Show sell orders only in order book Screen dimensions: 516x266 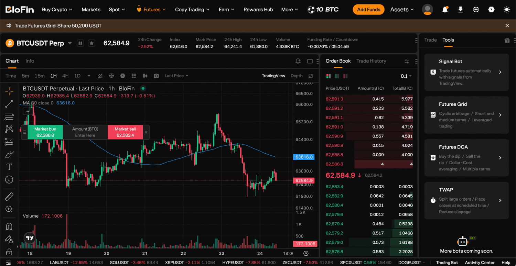[x=345, y=76]
